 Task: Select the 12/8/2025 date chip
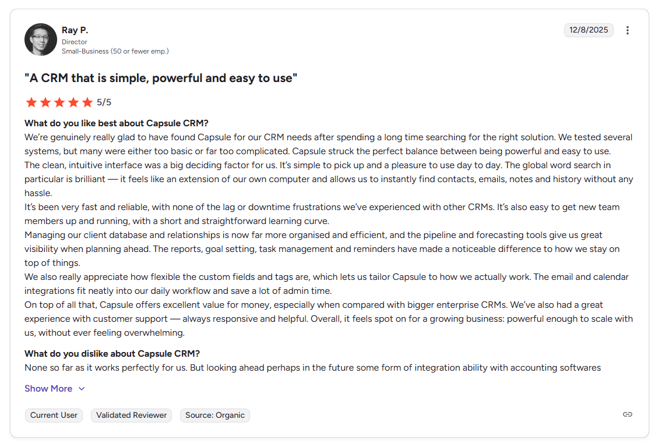pyautogui.click(x=589, y=30)
